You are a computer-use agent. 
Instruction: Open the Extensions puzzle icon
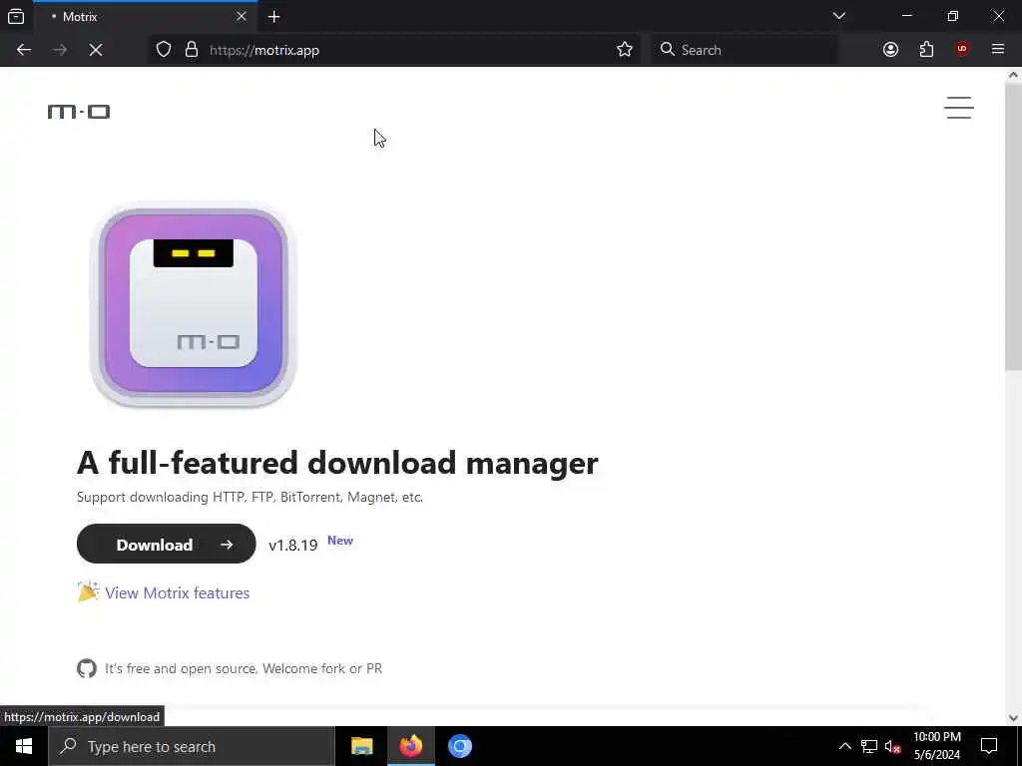[x=926, y=50]
